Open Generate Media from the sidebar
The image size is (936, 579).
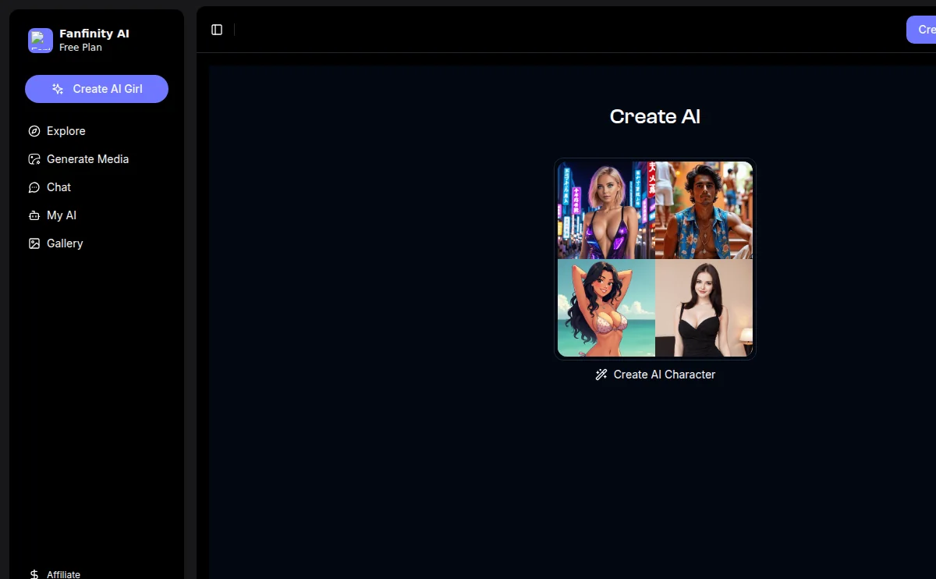pyautogui.click(x=97, y=159)
